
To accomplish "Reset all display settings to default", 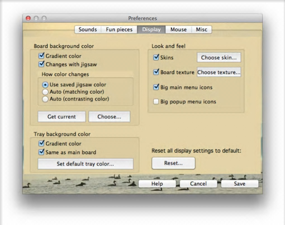I will [x=173, y=163].
